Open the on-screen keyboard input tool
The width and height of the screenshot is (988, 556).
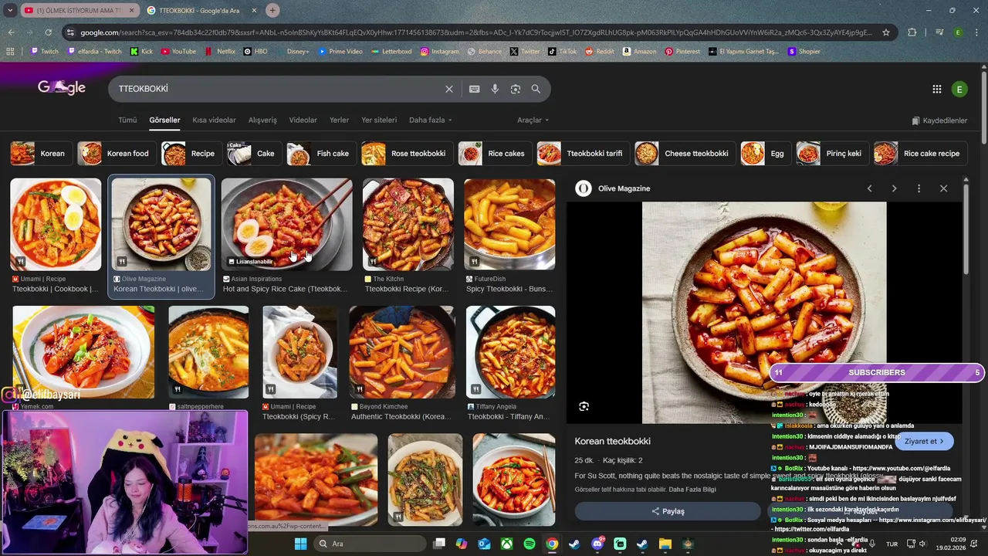tap(475, 89)
